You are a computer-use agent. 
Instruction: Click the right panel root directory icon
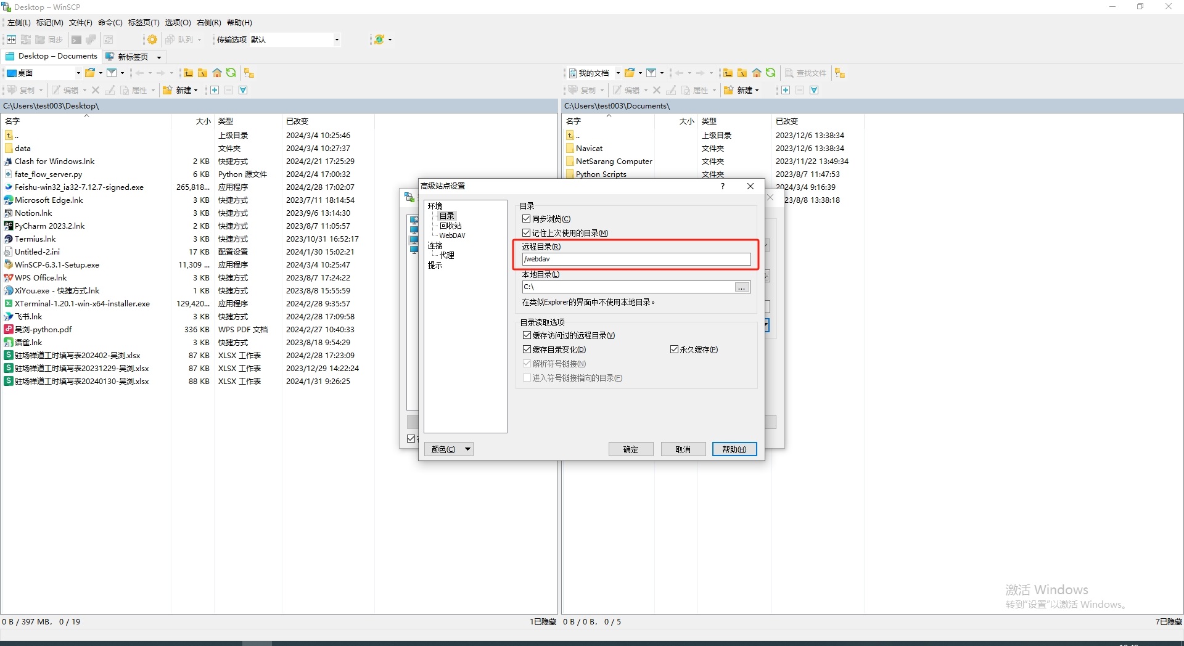(742, 73)
